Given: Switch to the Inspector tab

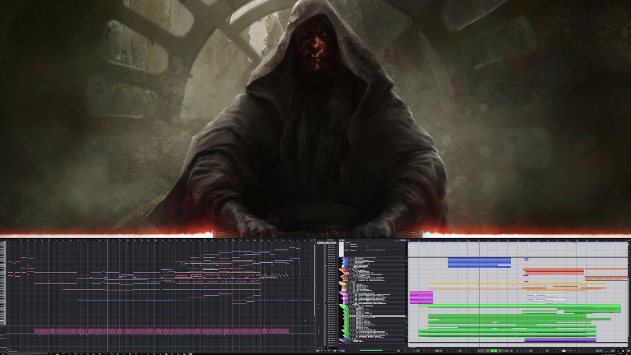Looking at the screenshot, I should pos(320,240).
